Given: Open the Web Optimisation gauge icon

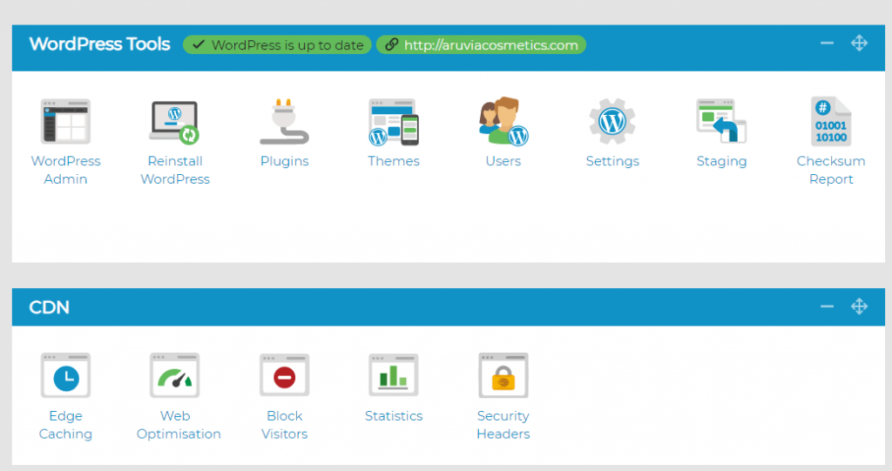Looking at the screenshot, I should pyautogui.click(x=174, y=375).
